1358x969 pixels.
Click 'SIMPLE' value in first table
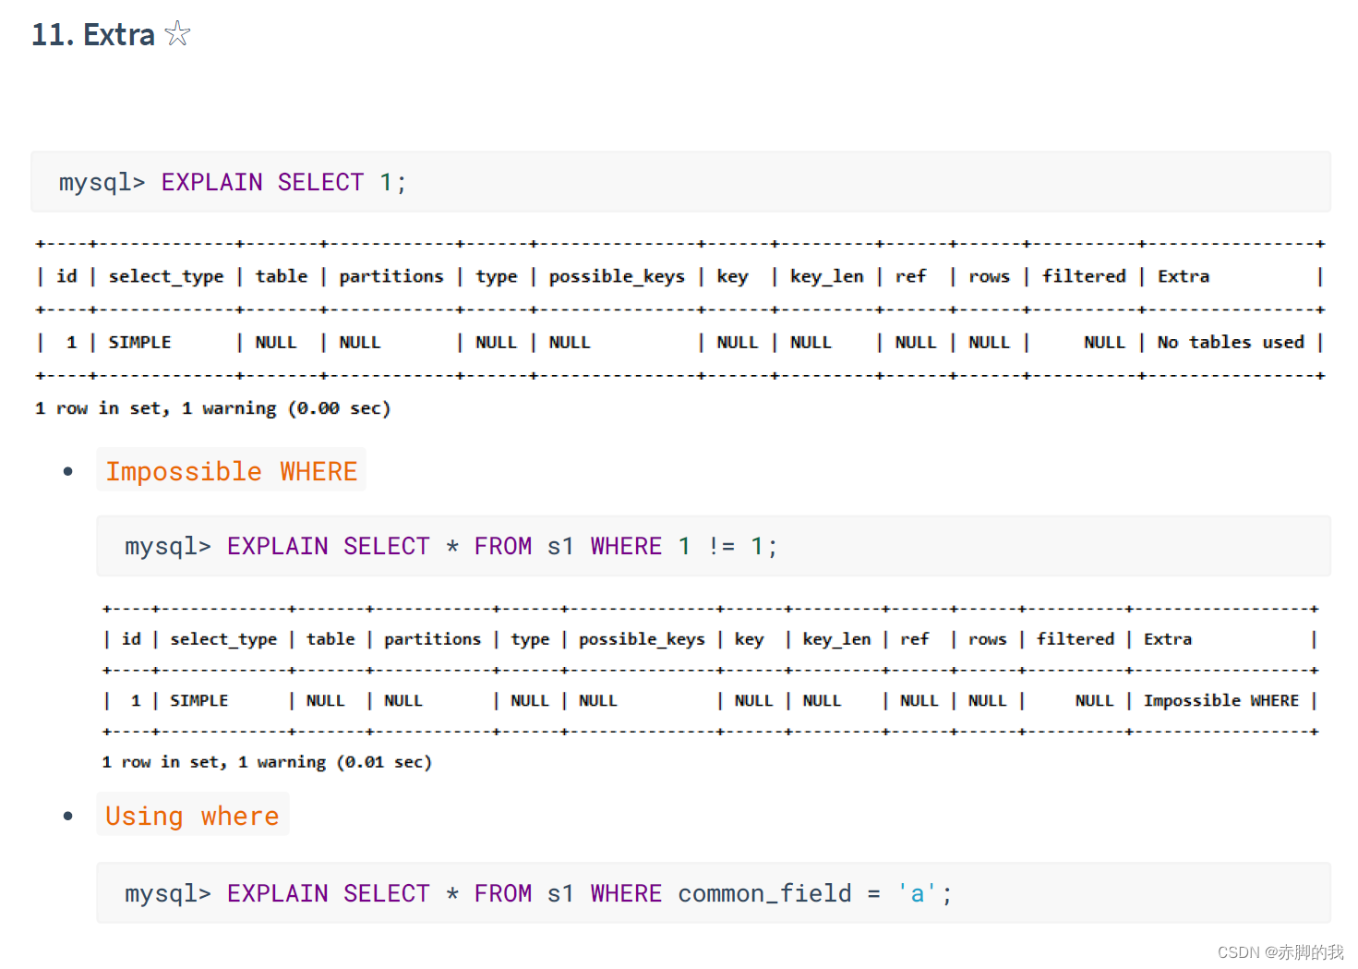coord(139,343)
